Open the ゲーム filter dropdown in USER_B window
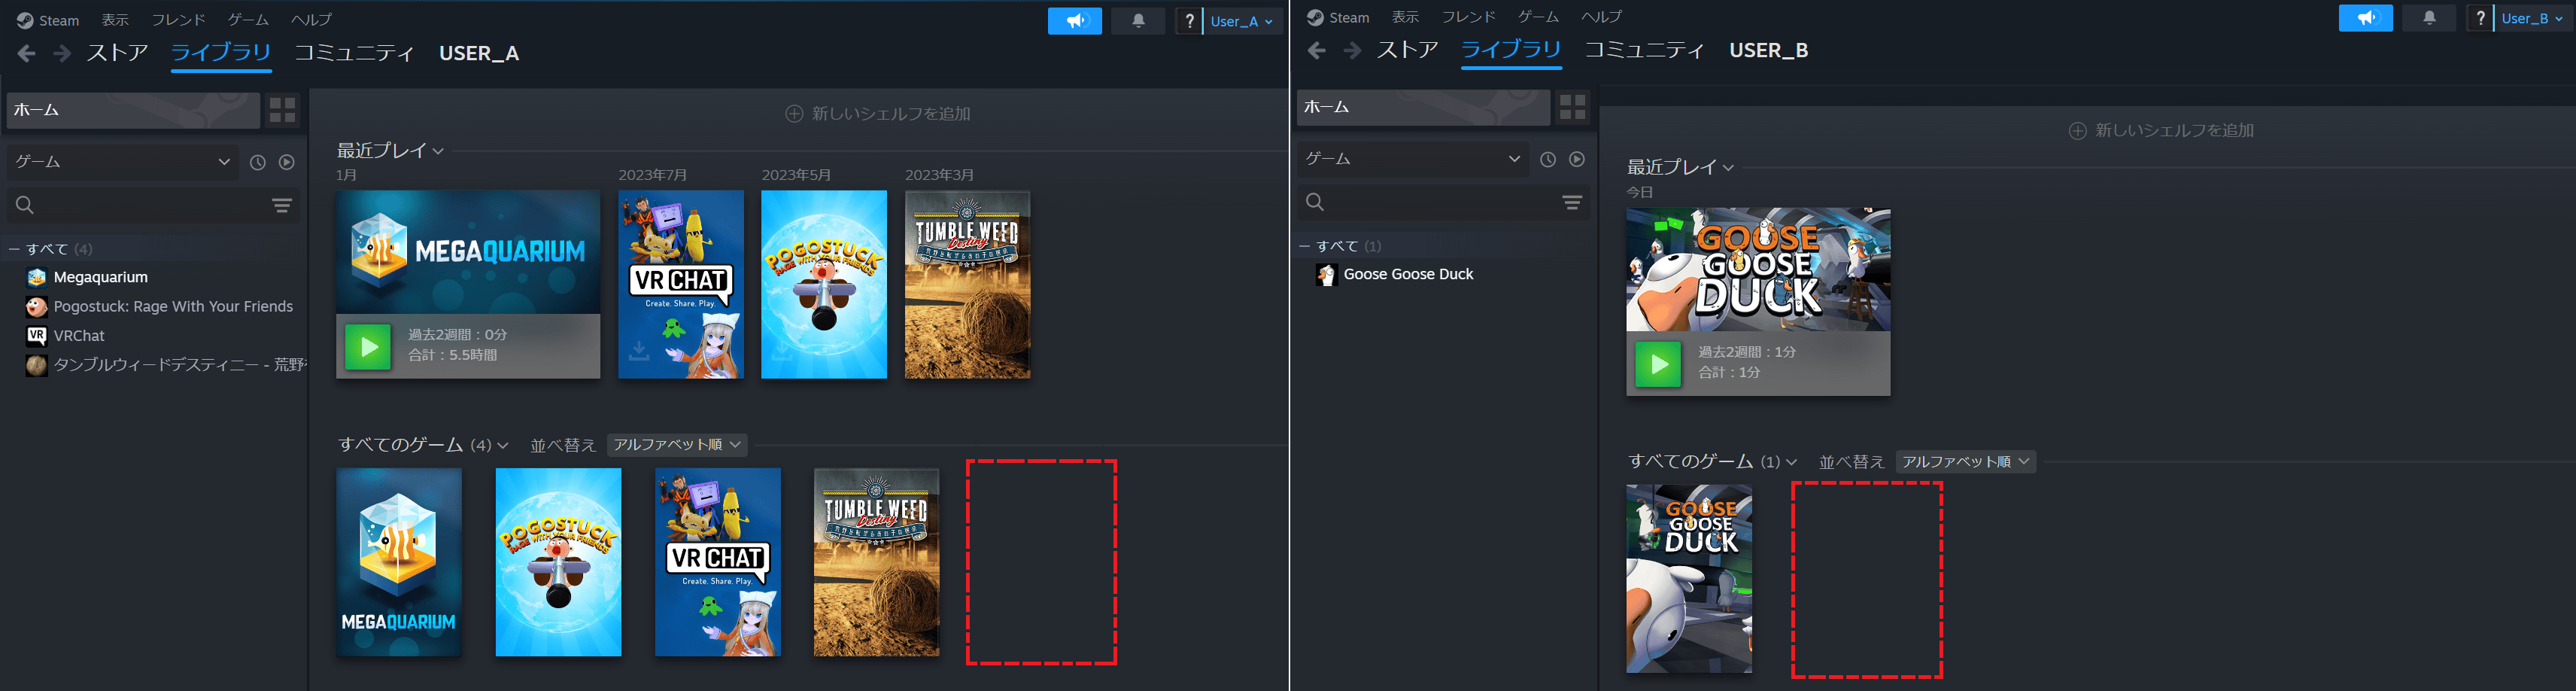Image resolution: width=2576 pixels, height=691 pixels. coord(1412,159)
